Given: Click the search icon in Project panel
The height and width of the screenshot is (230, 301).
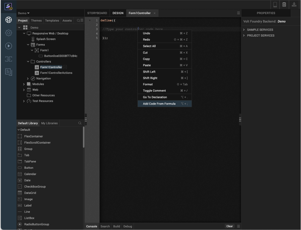Looking at the screenshot, I should pos(78,21).
